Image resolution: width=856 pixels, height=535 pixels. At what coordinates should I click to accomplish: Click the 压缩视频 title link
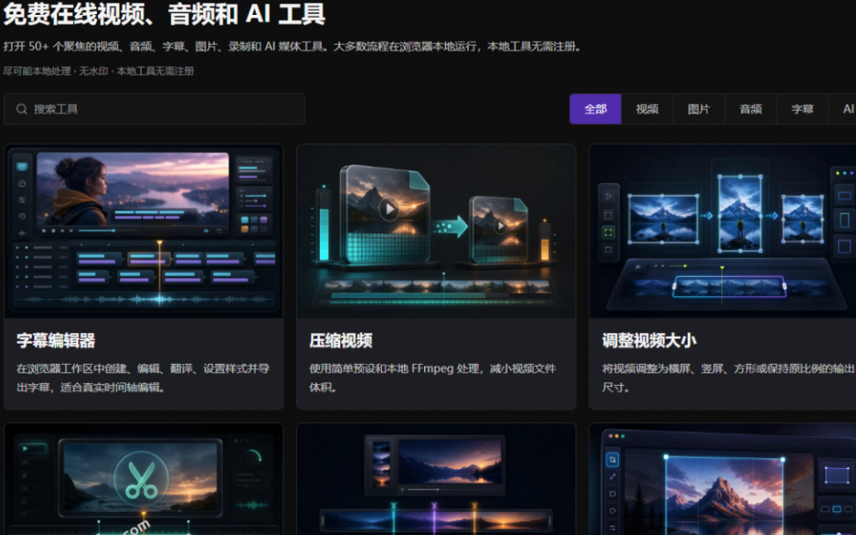[x=340, y=340]
